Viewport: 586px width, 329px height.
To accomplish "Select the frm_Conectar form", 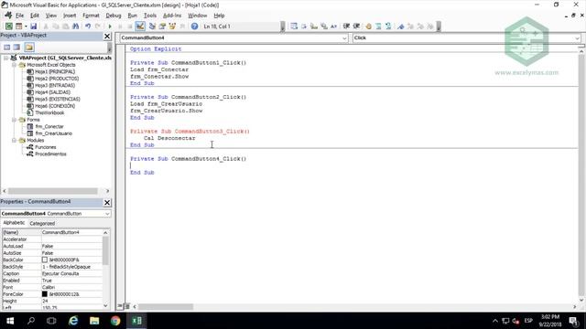I will coord(49,126).
